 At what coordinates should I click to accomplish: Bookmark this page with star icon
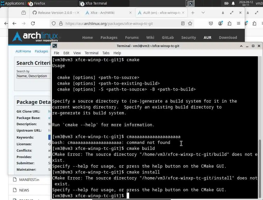point(190,23)
